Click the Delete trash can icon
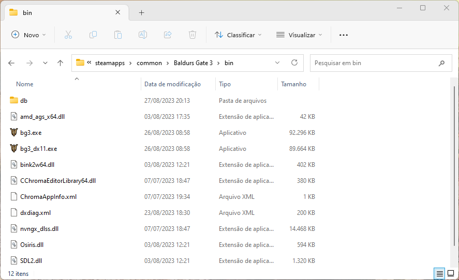 click(x=193, y=35)
